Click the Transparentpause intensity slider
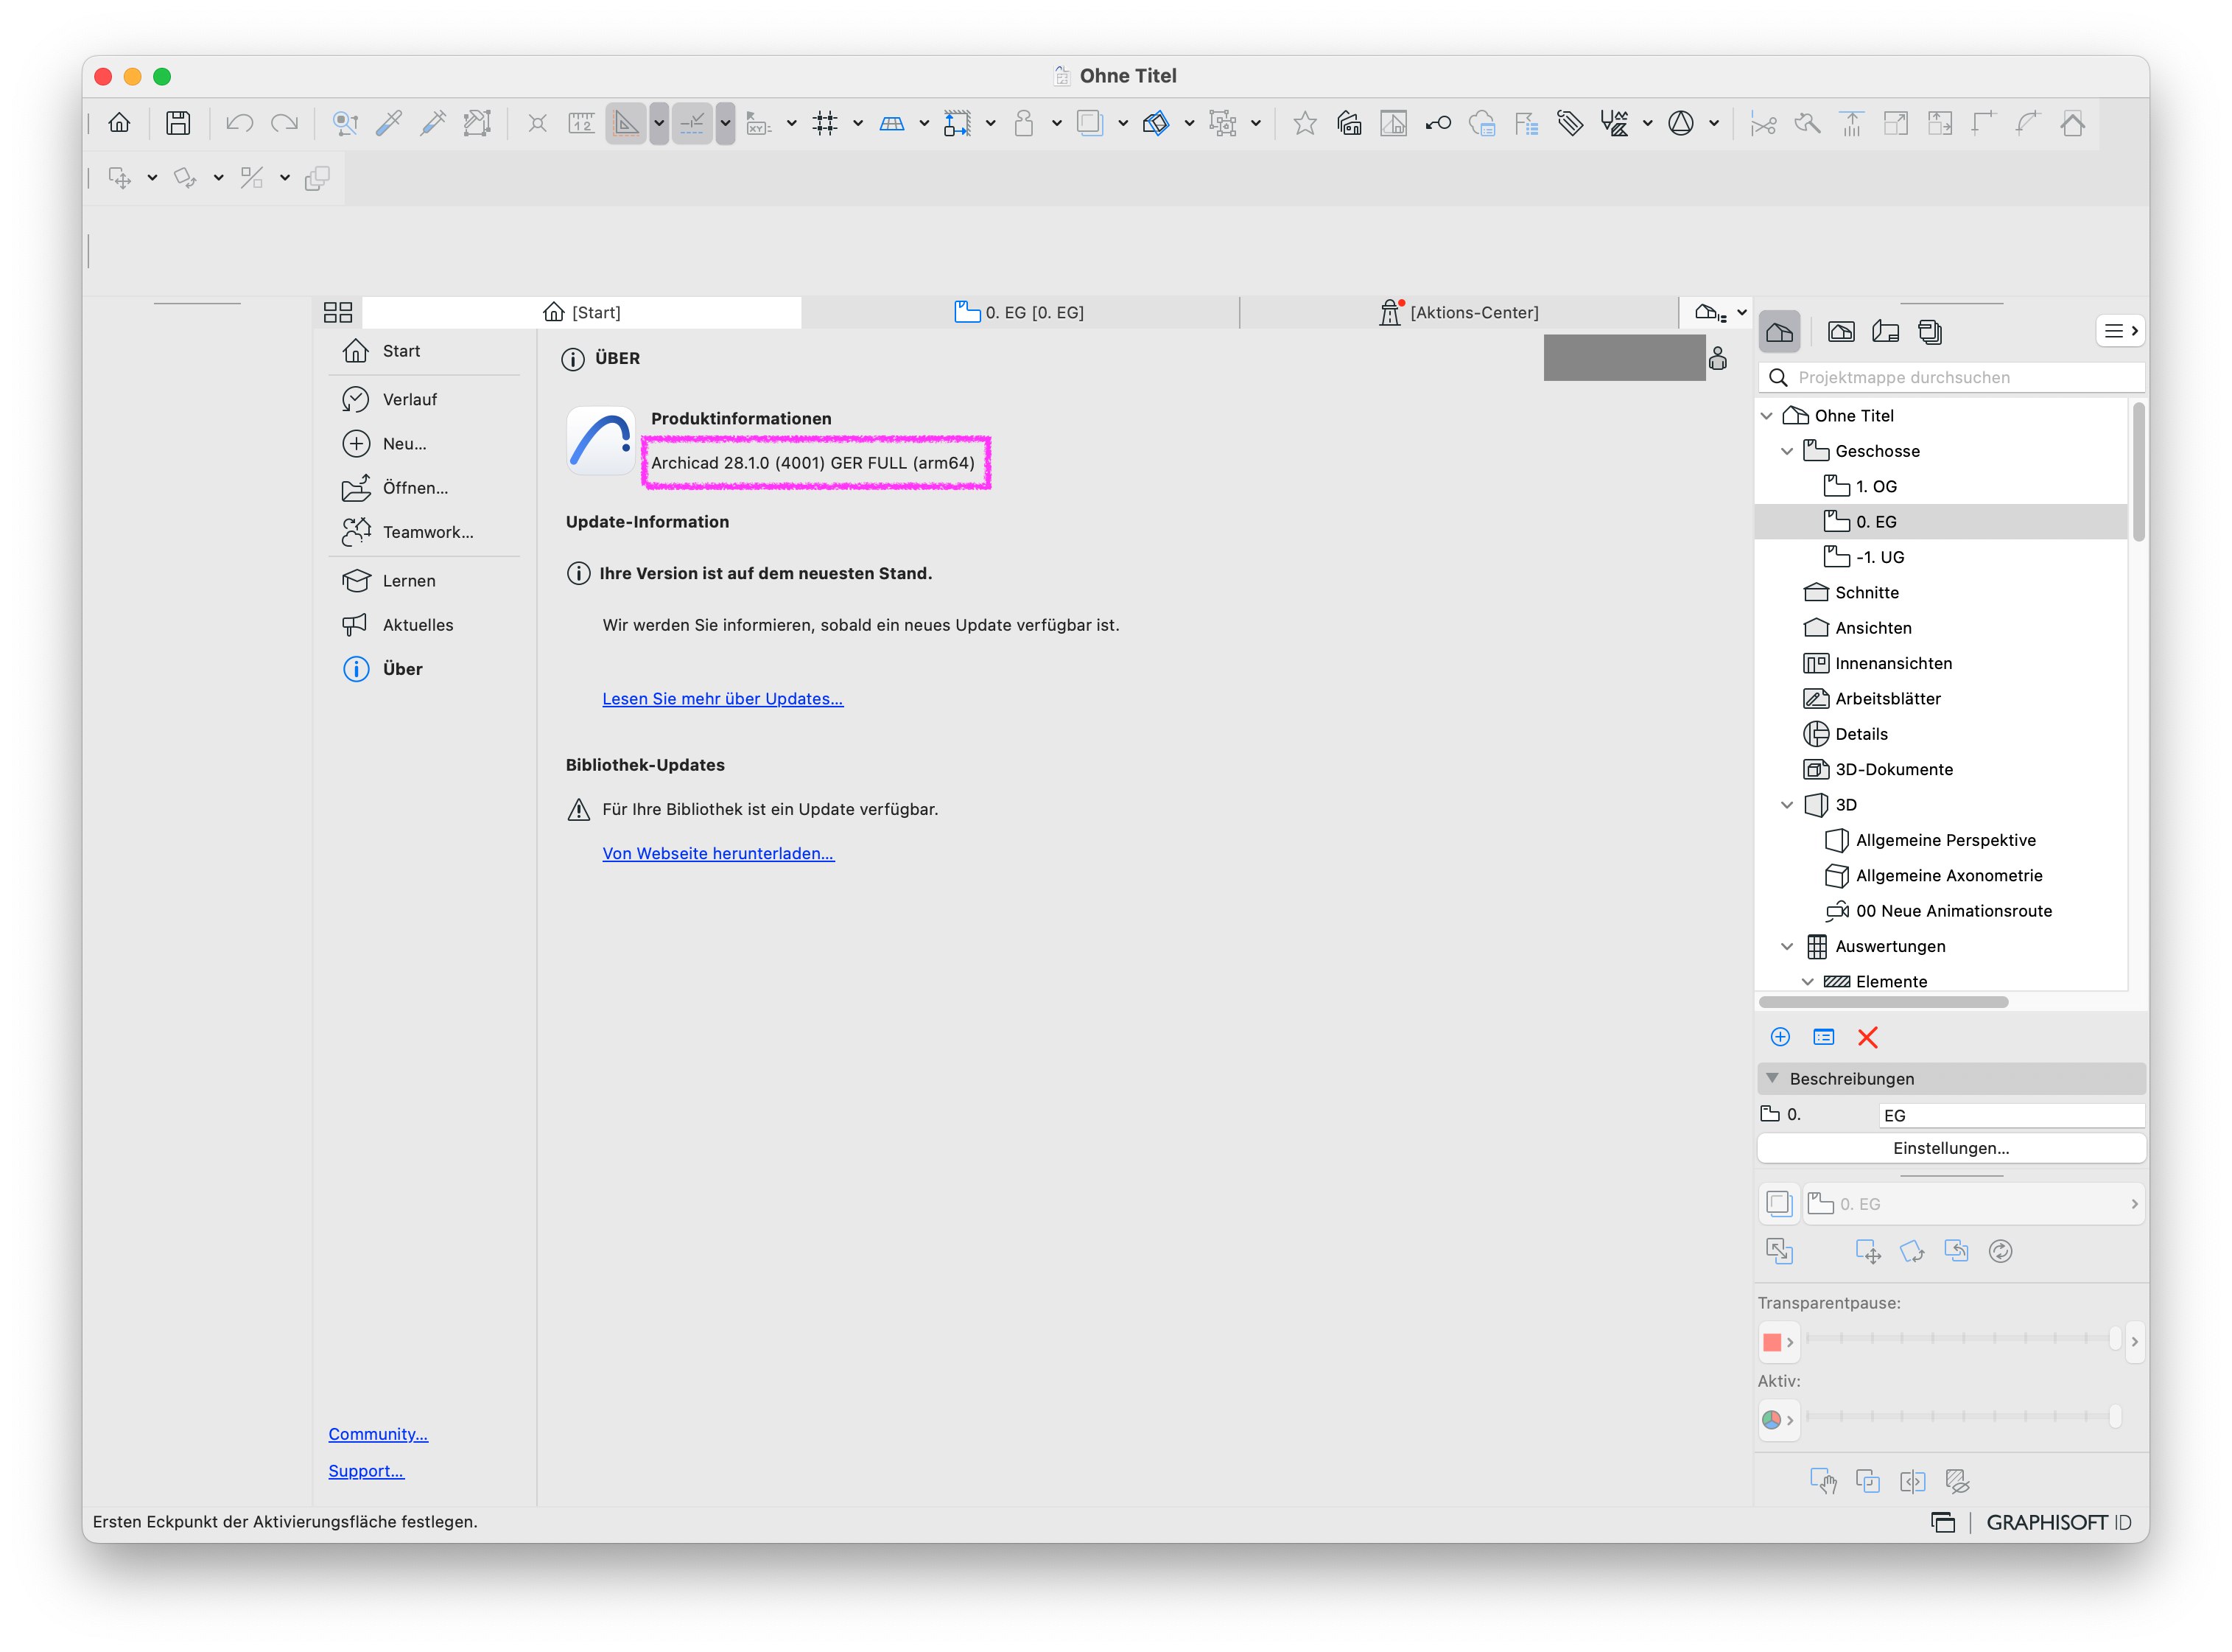Image resolution: width=2232 pixels, height=1652 pixels. pyautogui.click(x=1963, y=1339)
